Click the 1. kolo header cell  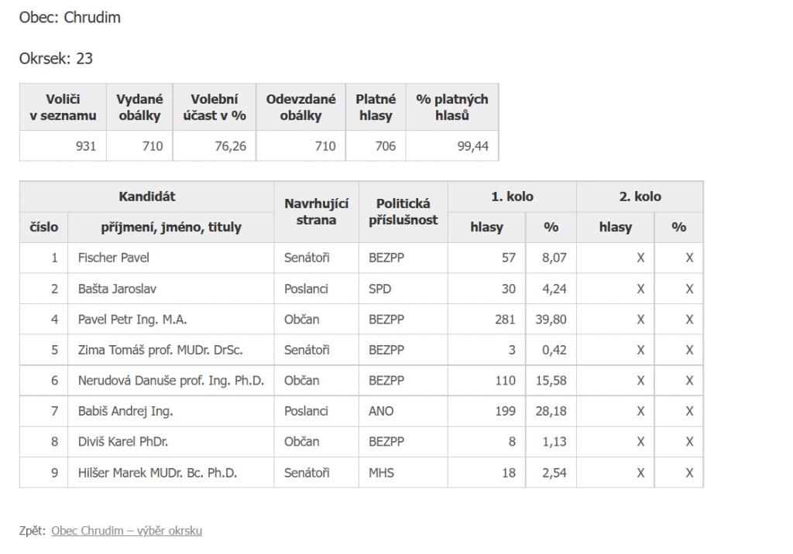tap(512, 197)
